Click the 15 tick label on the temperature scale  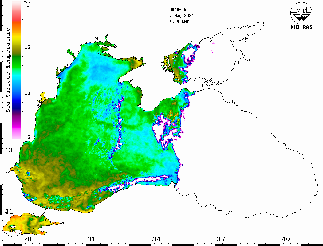[x=27, y=47]
